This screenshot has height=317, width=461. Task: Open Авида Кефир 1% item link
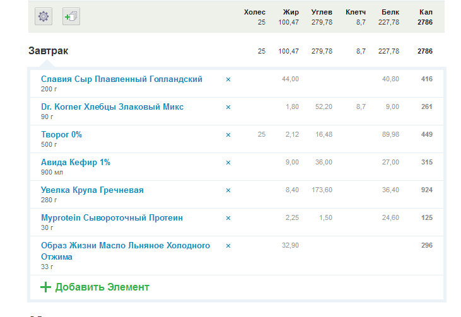(76, 162)
